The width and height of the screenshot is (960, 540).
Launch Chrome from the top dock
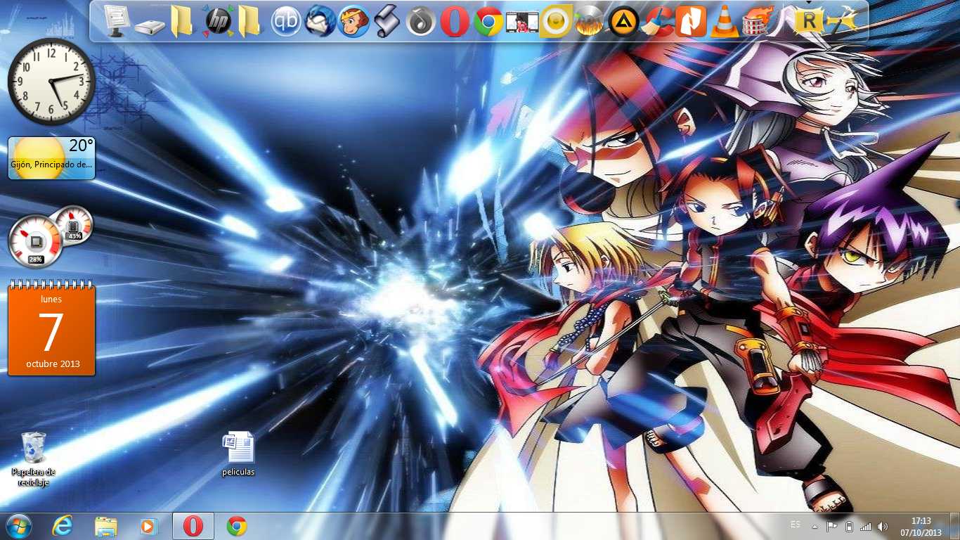point(488,22)
